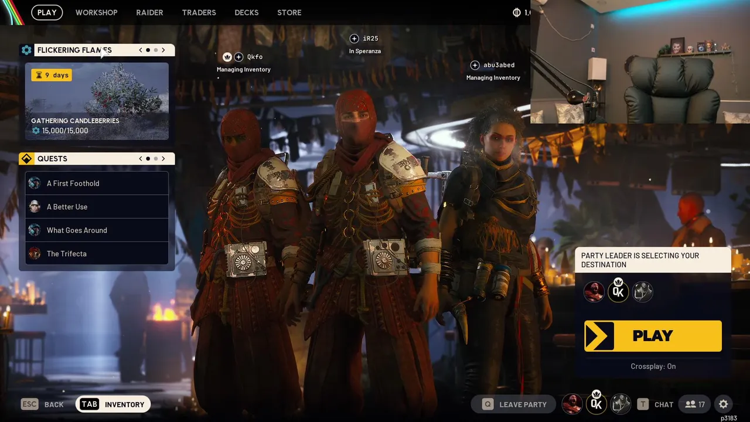Click the Quests panel diamond icon
The image size is (750, 422).
(26, 159)
